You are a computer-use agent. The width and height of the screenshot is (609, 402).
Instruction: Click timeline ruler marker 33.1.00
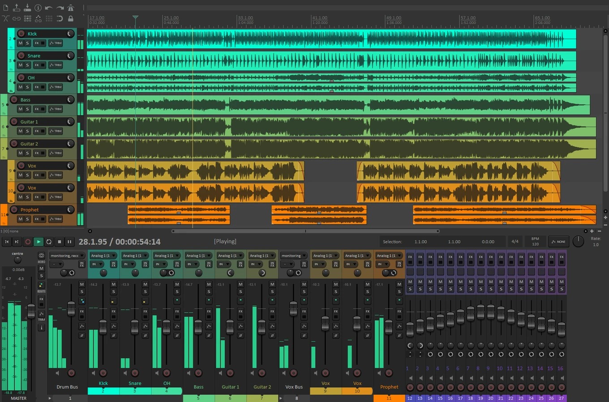[x=245, y=18]
